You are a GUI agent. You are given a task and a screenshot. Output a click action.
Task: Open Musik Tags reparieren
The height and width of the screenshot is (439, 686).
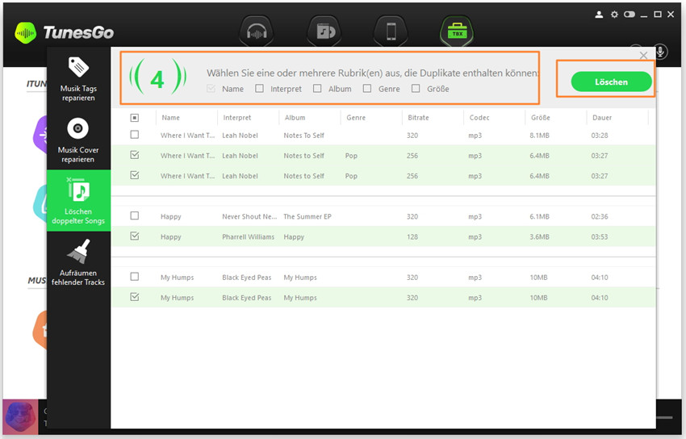(78, 79)
